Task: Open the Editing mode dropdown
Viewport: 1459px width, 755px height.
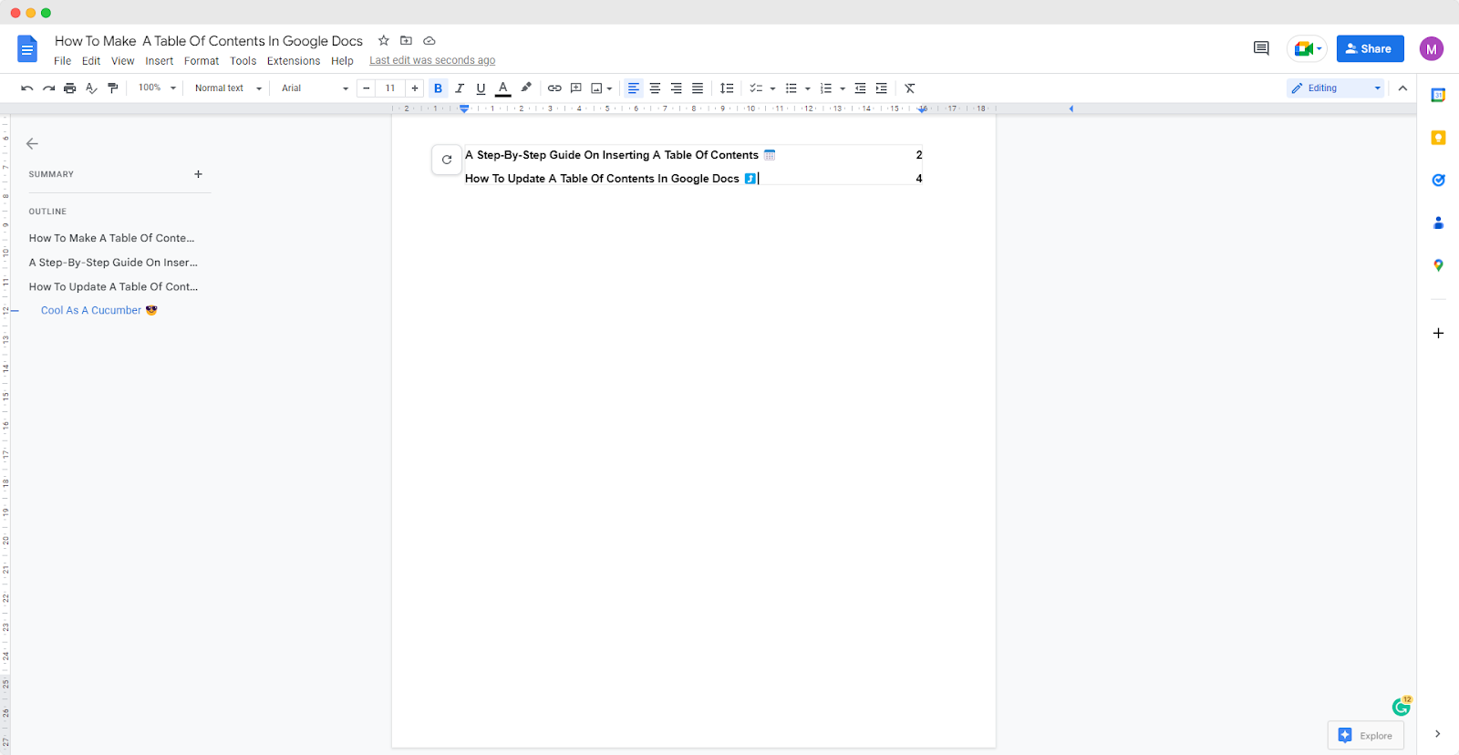Action: pos(1336,88)
